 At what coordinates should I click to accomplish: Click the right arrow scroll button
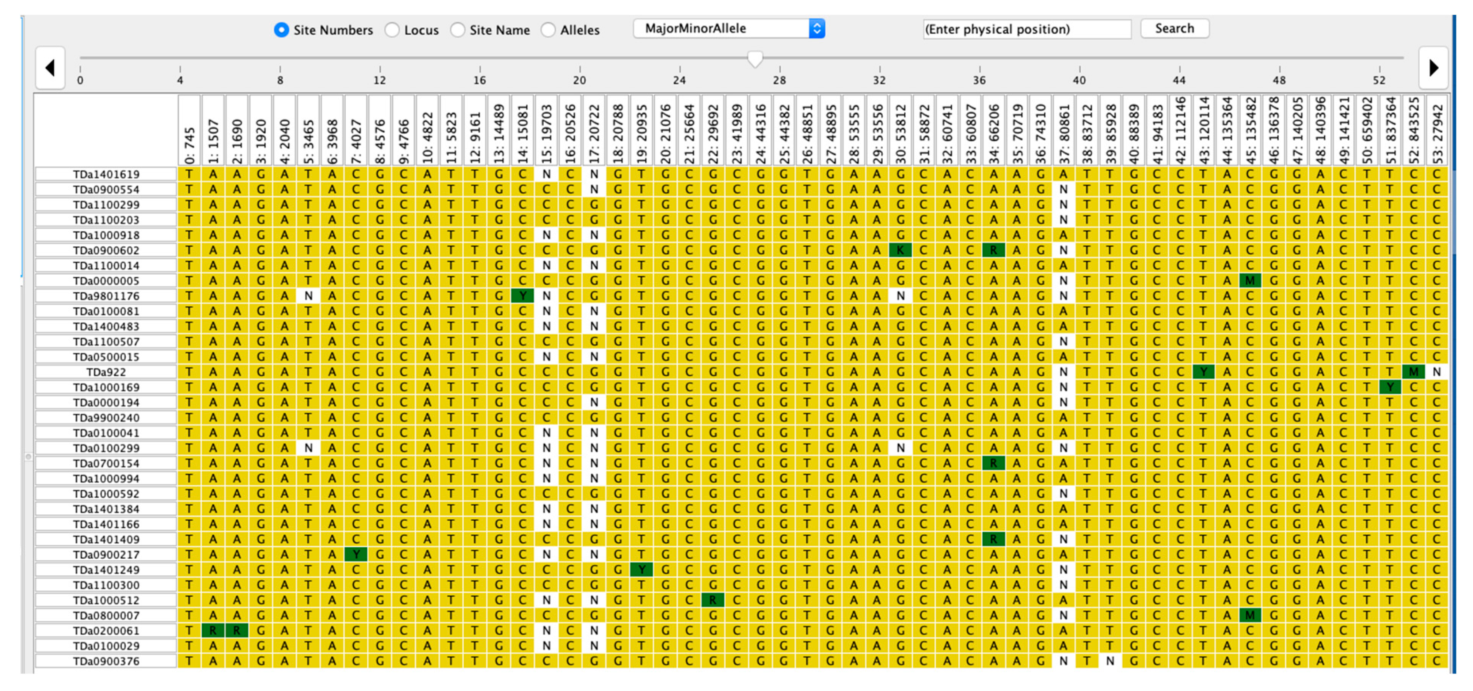pyautogui.click(x=1433, y=68)
